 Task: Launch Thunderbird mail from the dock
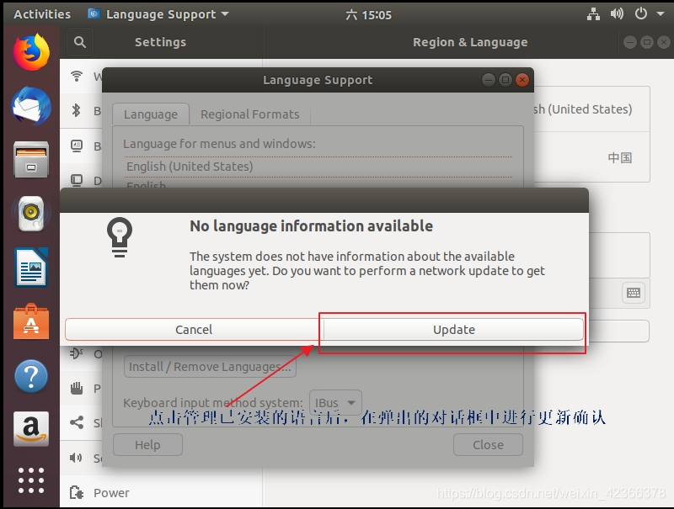31,106
